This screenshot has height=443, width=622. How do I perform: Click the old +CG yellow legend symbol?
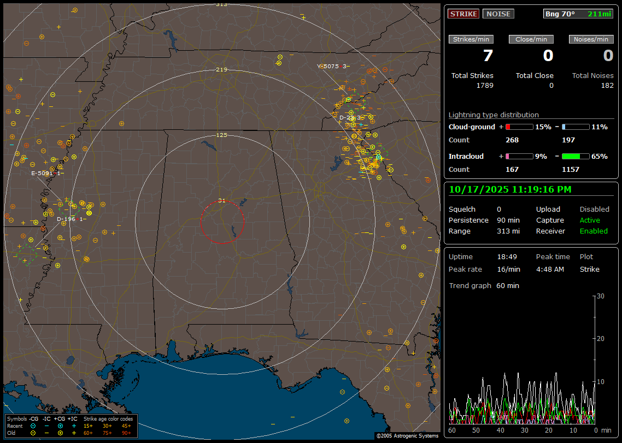[60, 433]
